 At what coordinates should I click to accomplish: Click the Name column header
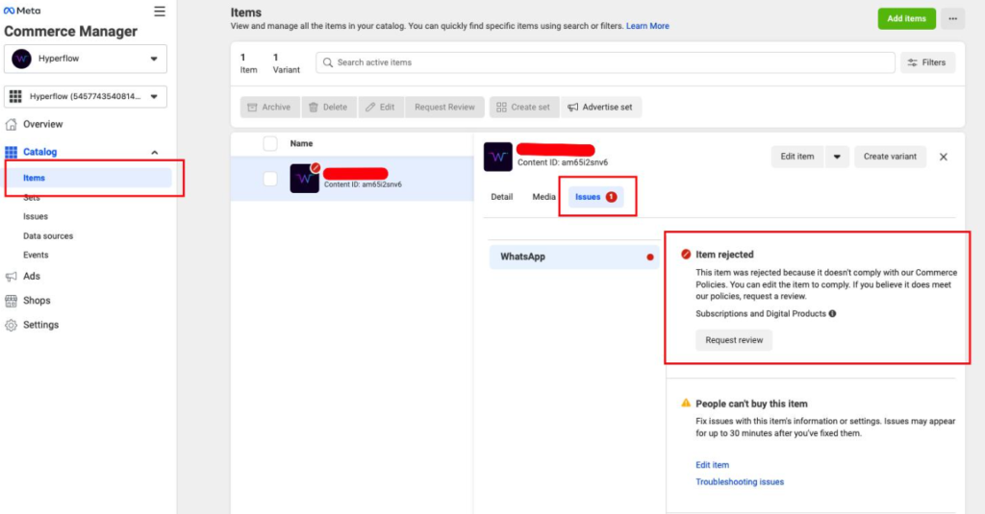click(301, 144)
